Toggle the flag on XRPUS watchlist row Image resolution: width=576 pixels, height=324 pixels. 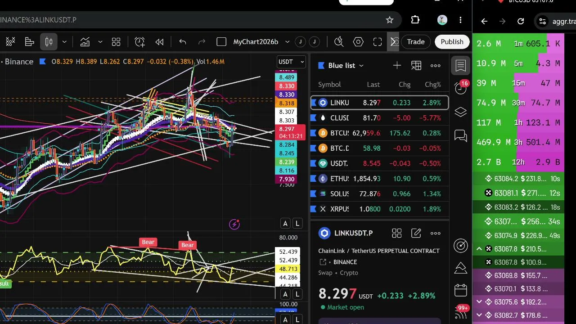click(x=314, y=209)
